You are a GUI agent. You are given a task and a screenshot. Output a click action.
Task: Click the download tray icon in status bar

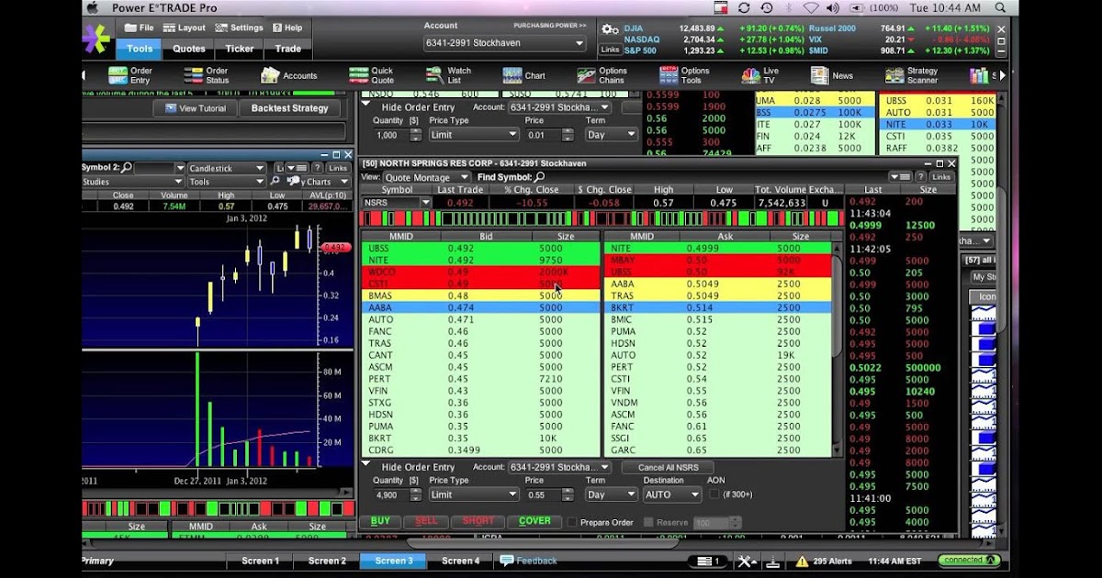point(773,561)
